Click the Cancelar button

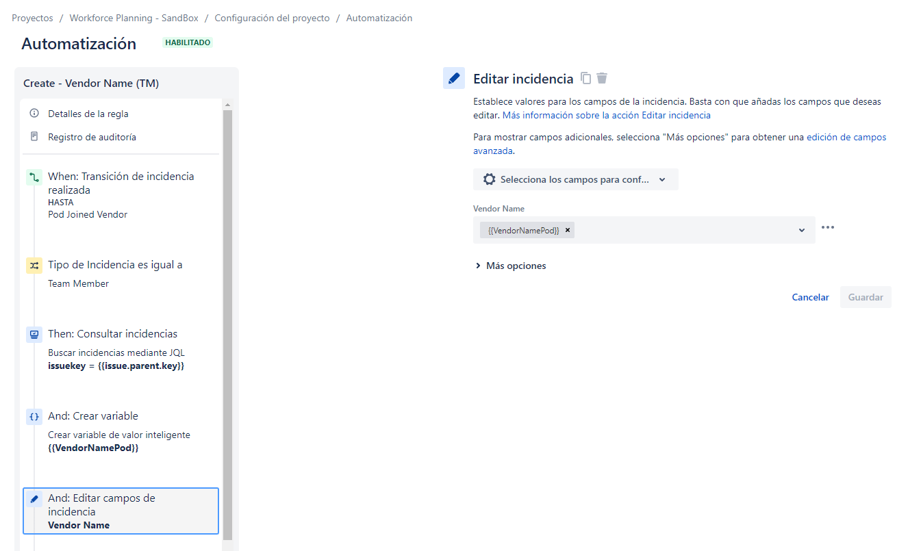coord(811,297)
